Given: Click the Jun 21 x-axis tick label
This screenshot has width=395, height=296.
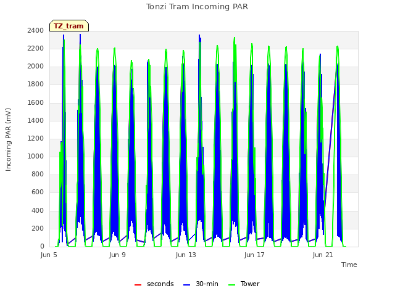Looking at the screenshot, I should [x=323, y=255].
